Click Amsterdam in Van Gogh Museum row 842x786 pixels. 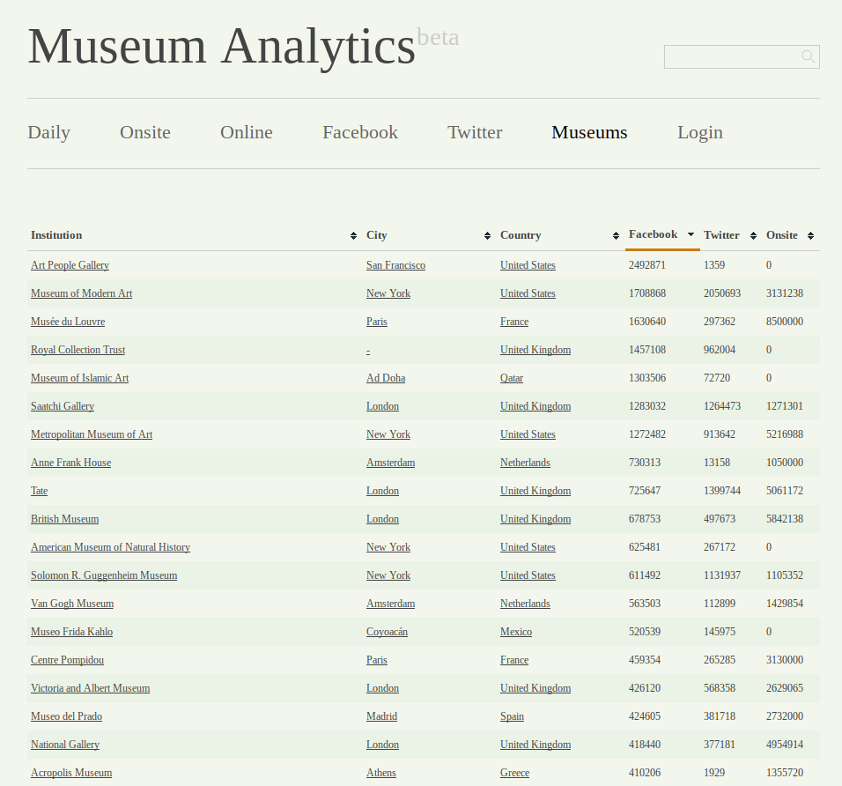point(390,604)
